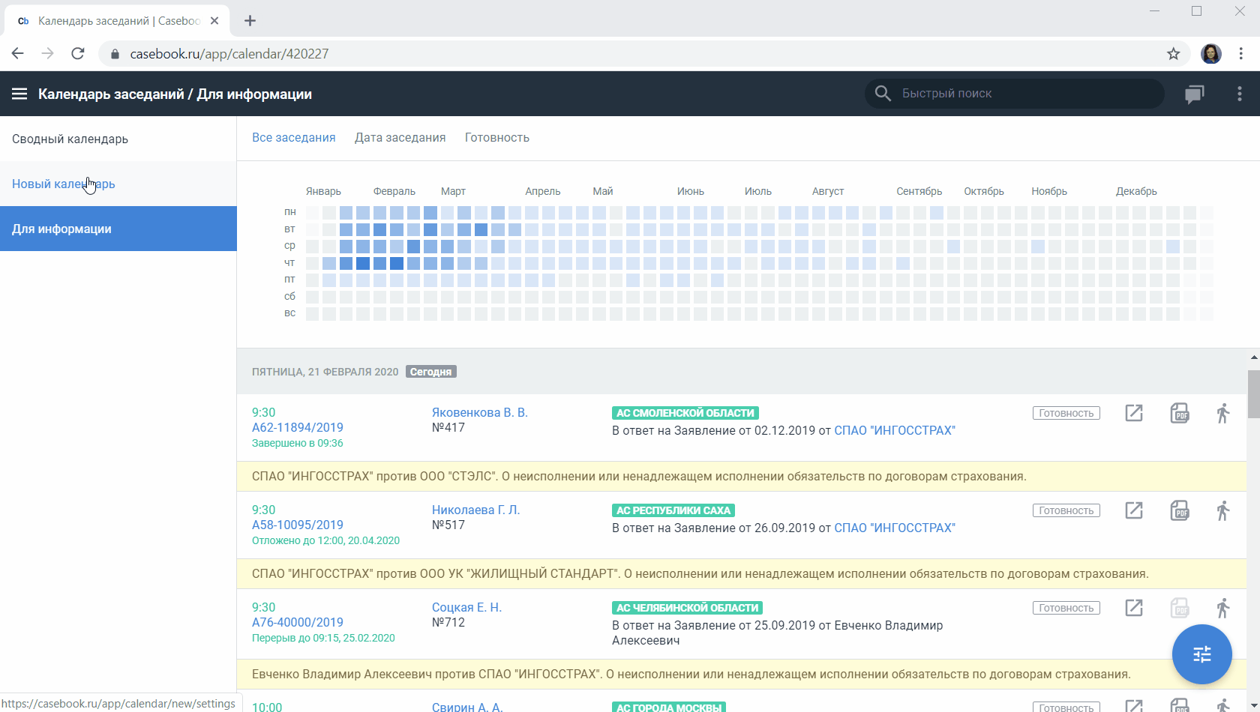The width and height of the screenshot is (1260, 712).
Task: Open a new browser tab
Action: [250, 21]
